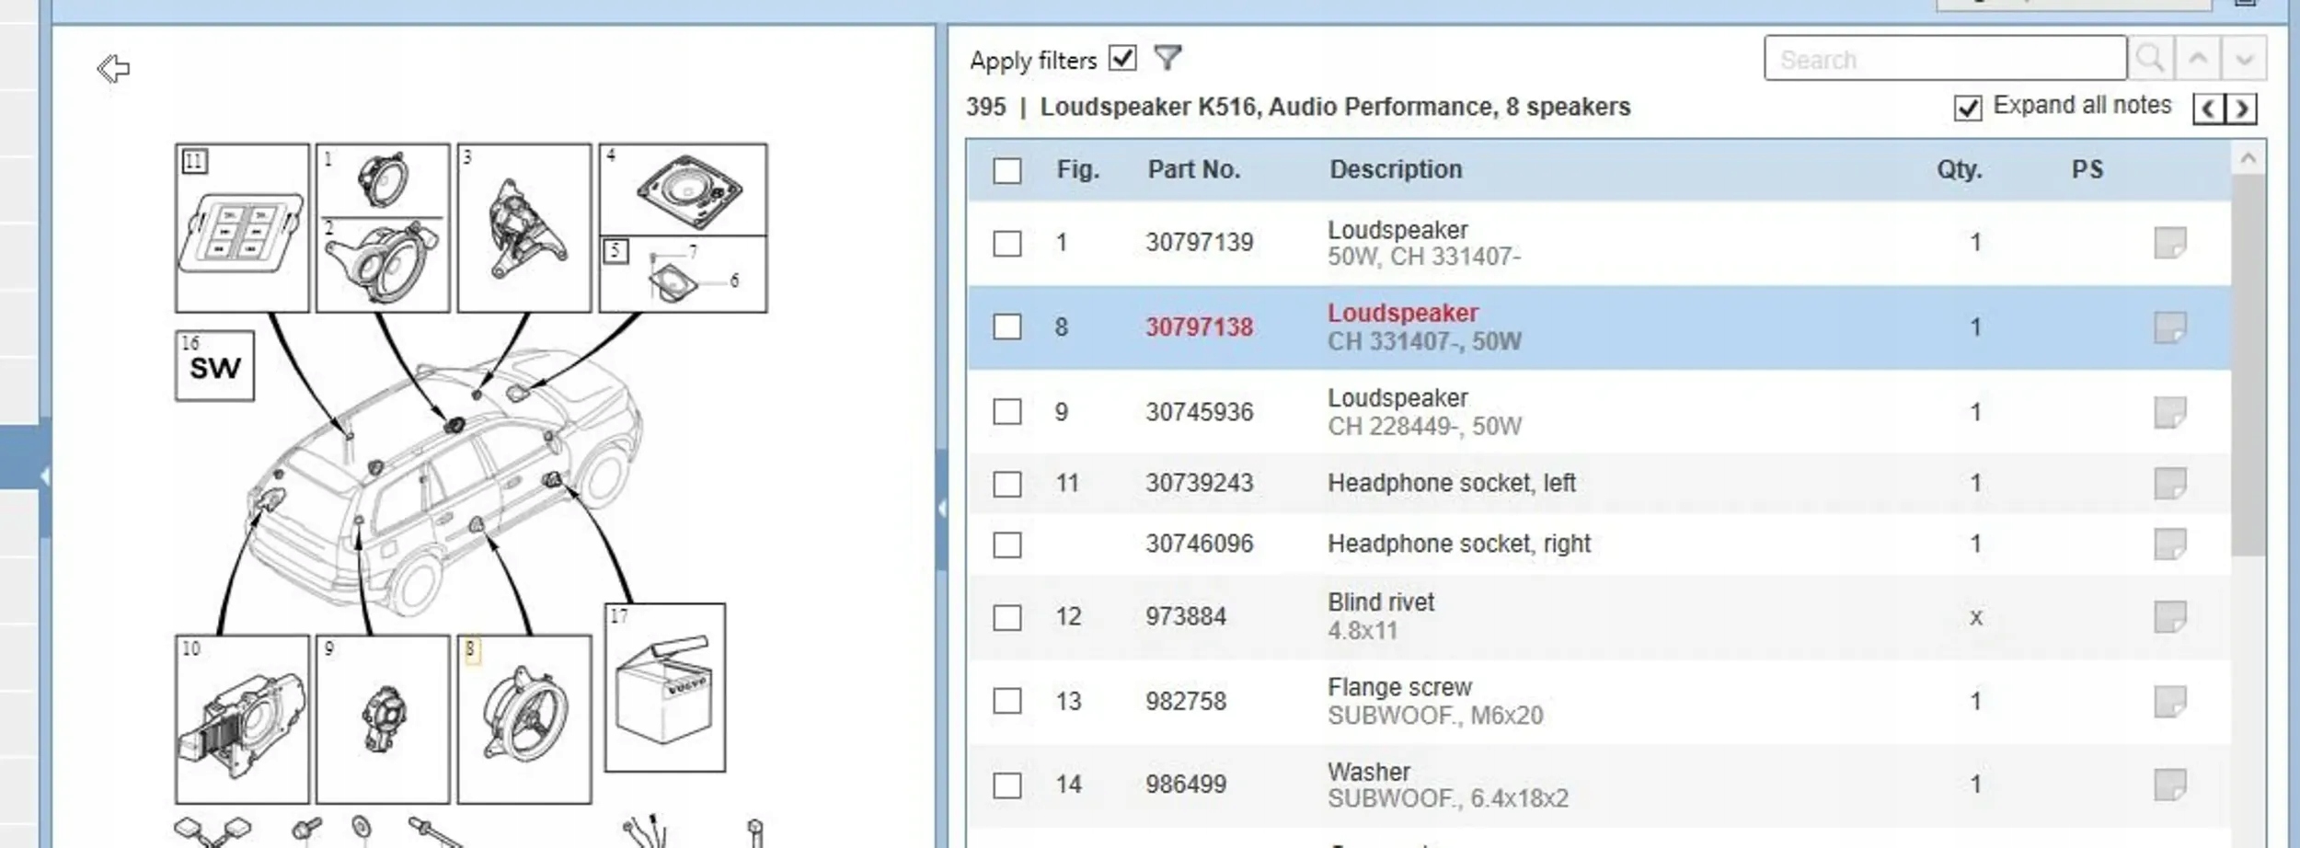
Task: Collapse the diagram pane splitter arrow
Action: [941, 509]
